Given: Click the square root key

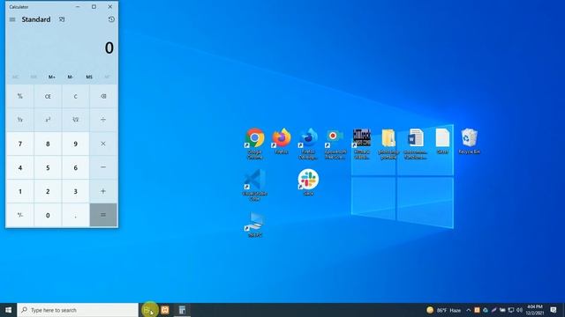Looking at the screenshot, I should [76, 120].
